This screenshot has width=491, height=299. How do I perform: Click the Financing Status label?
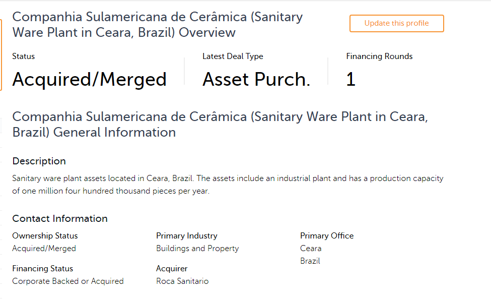pos(42,269)
